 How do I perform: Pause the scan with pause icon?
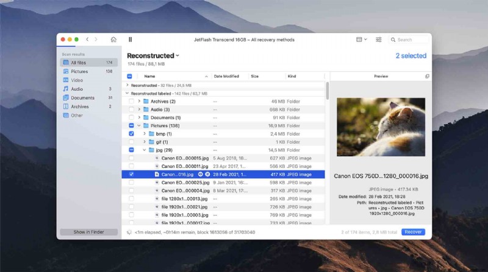pyautogui.click(x=130, y=40)
